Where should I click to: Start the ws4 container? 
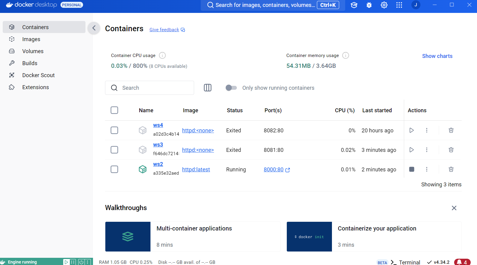[411, 130]
